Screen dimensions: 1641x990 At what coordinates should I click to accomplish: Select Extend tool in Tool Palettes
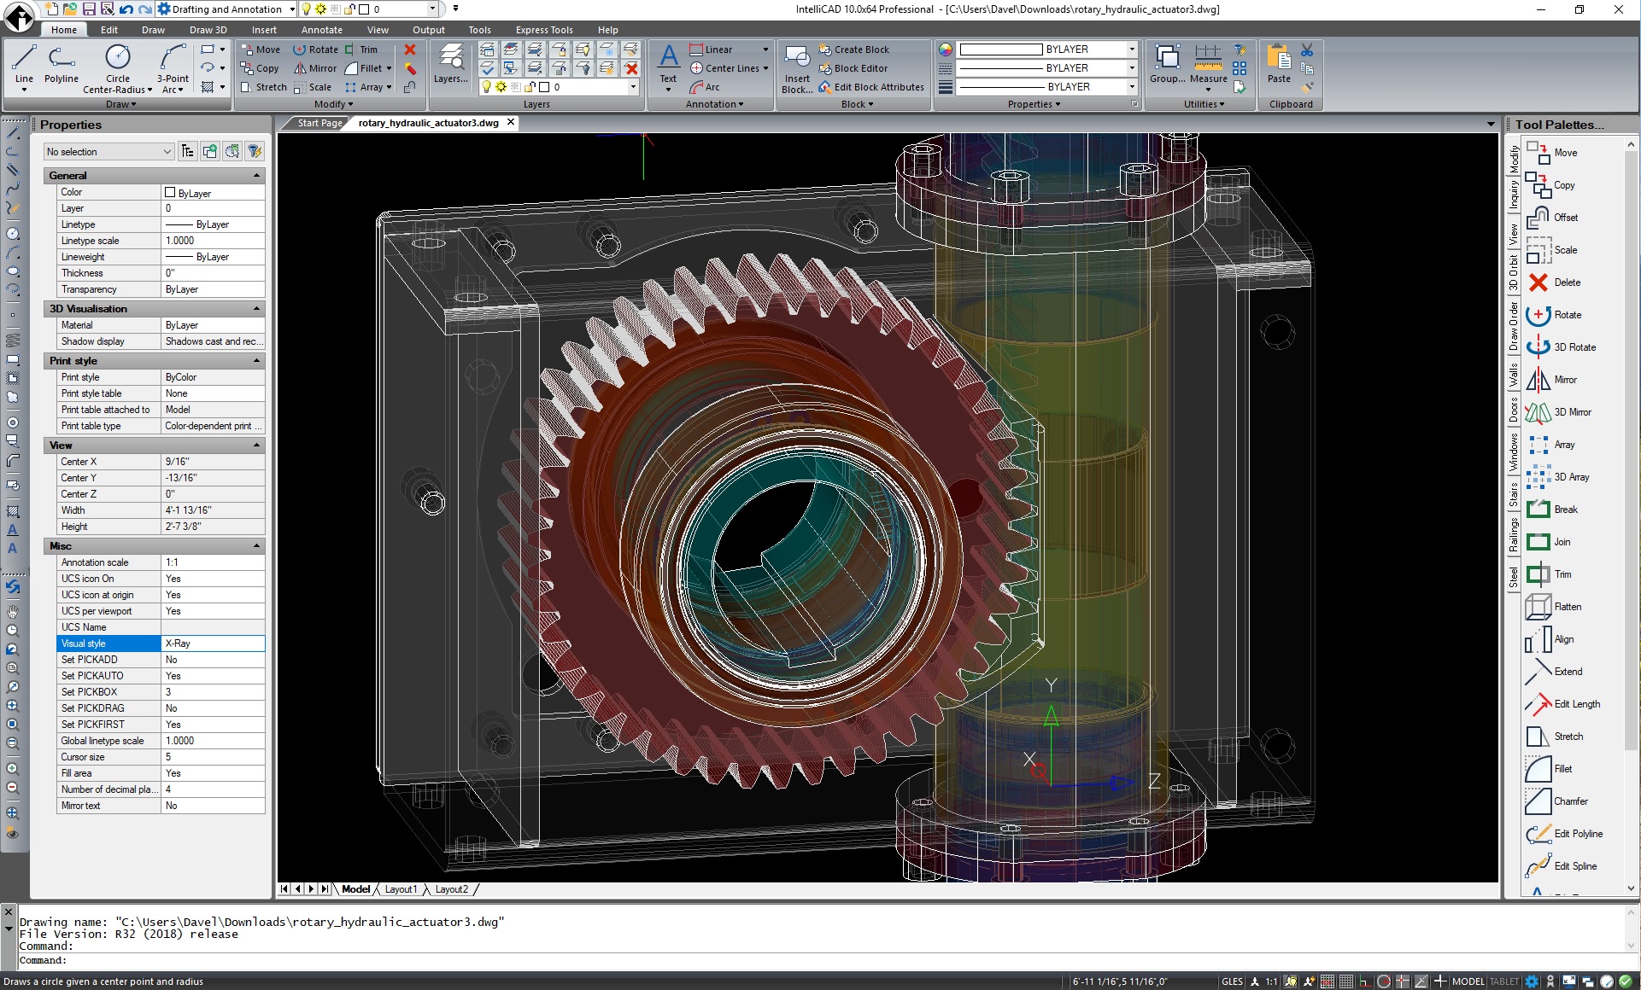point(1555,672)
